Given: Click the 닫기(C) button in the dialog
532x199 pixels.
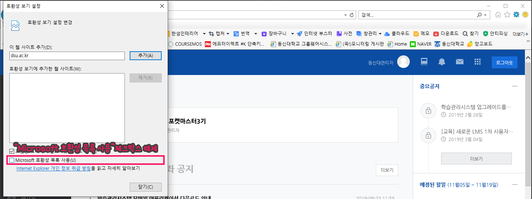Looking at the screenshot, I should point(146,187).
